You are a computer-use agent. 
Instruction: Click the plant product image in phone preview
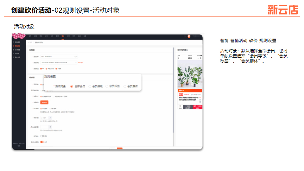[190, 74]
